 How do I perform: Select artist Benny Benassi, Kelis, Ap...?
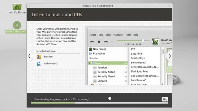[145, 67]
